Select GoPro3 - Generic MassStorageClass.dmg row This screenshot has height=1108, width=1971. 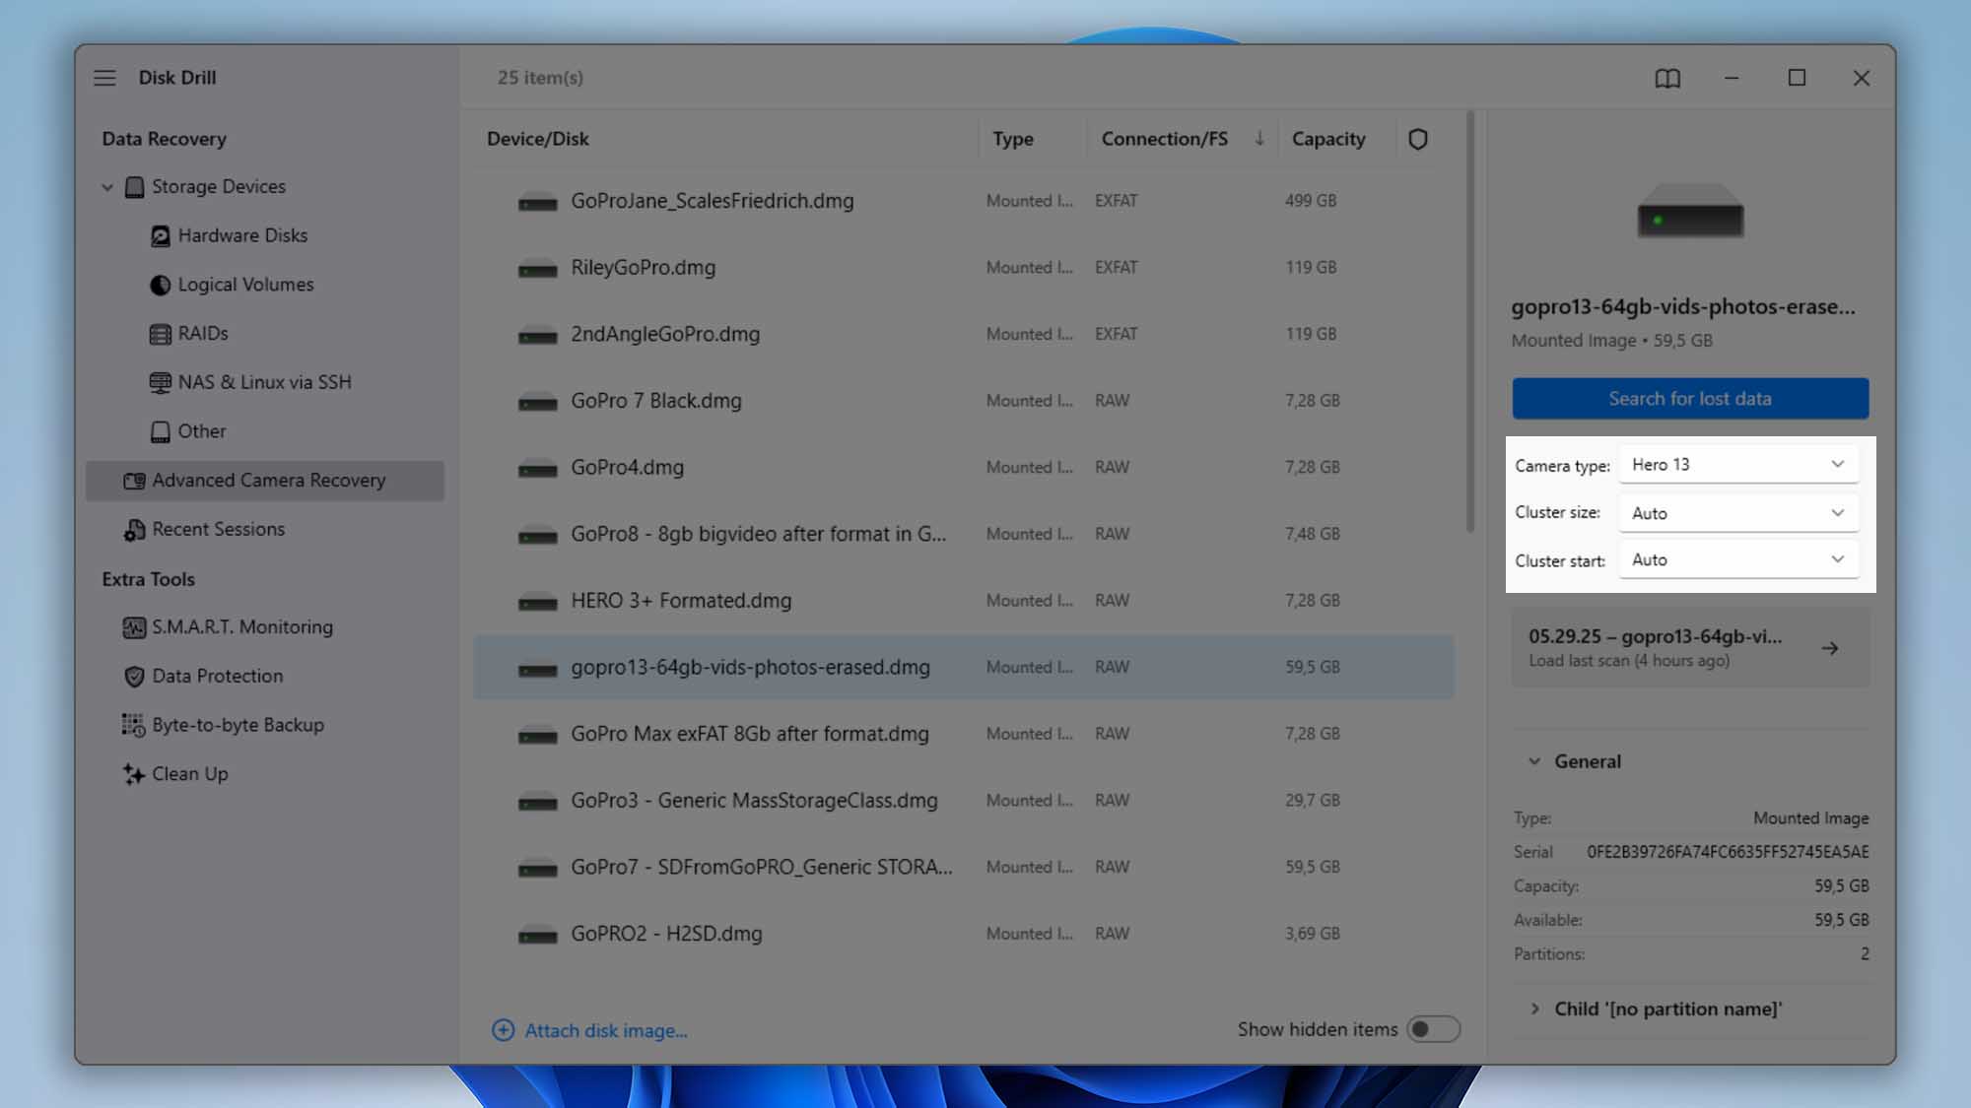click(964, 801)
